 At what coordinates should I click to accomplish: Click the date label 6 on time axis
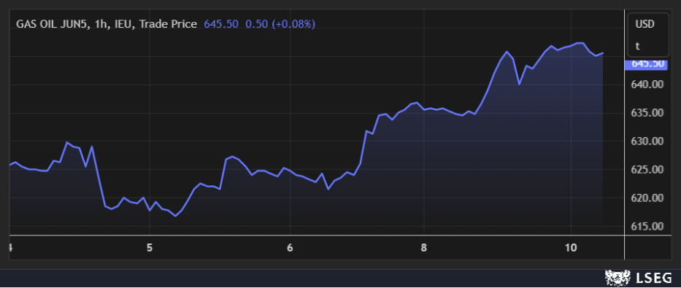tap(290, 248)
